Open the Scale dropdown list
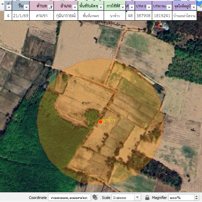 (x=137, y=198)
